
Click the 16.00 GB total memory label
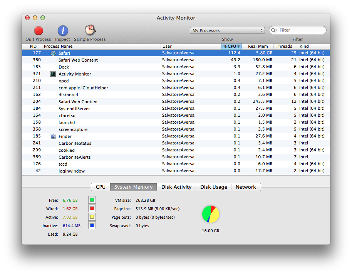(210, 231)
